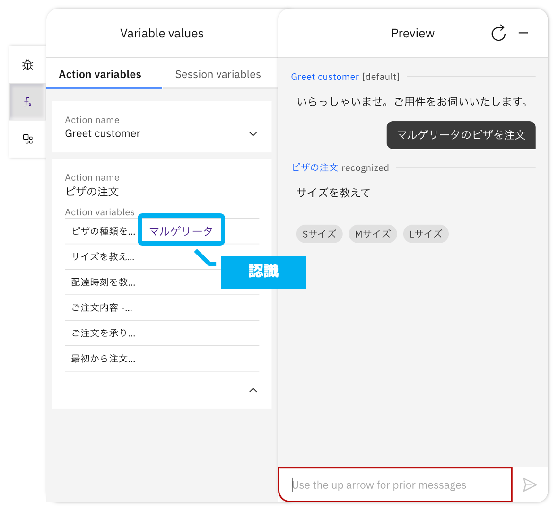The width and height of the screenshot is (558, 511).
Task: Collapse the ピザの注文 action variables
Action: click(253, 390)
